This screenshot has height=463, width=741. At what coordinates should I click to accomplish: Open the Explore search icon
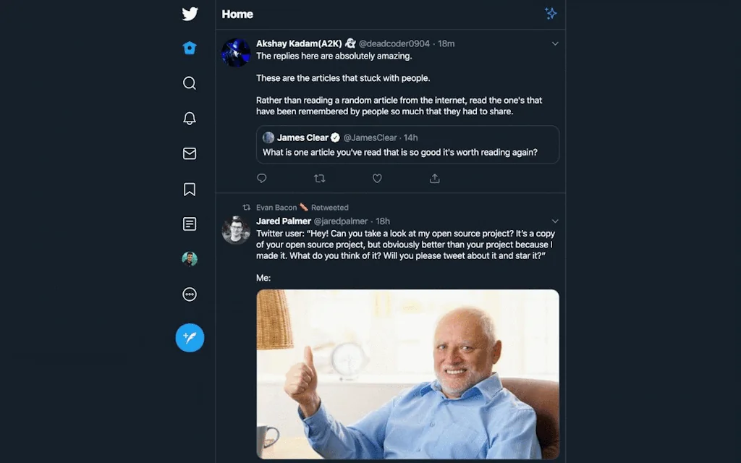(190, 83)
